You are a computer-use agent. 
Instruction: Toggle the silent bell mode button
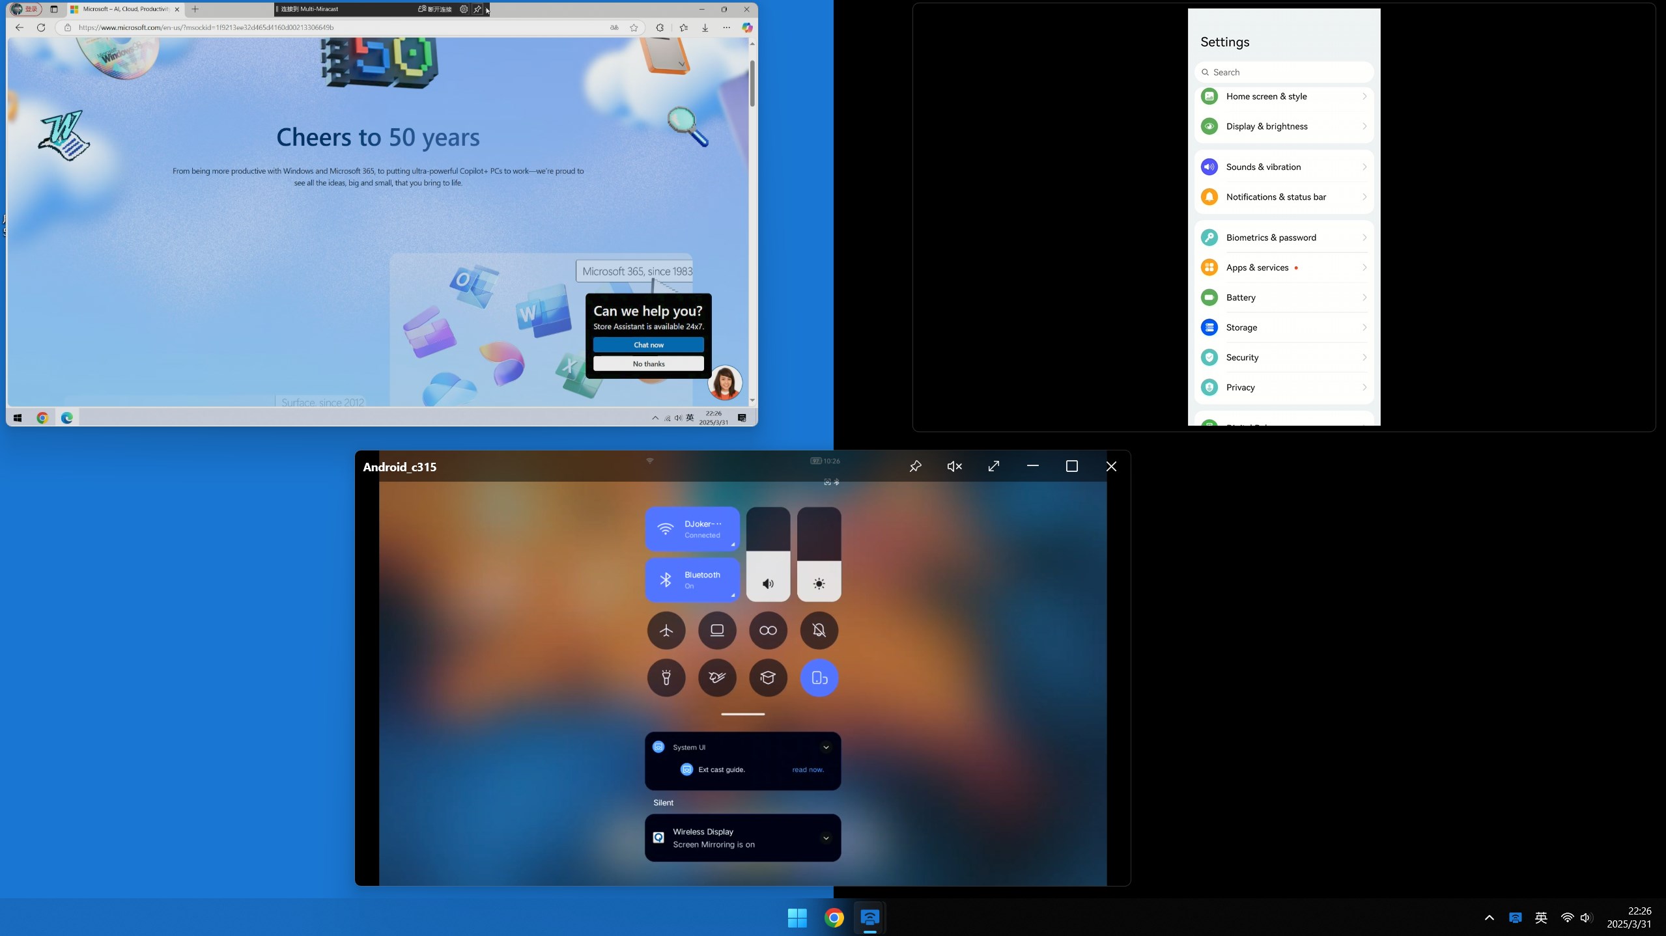pyautogui.click(x=819, y=630)
